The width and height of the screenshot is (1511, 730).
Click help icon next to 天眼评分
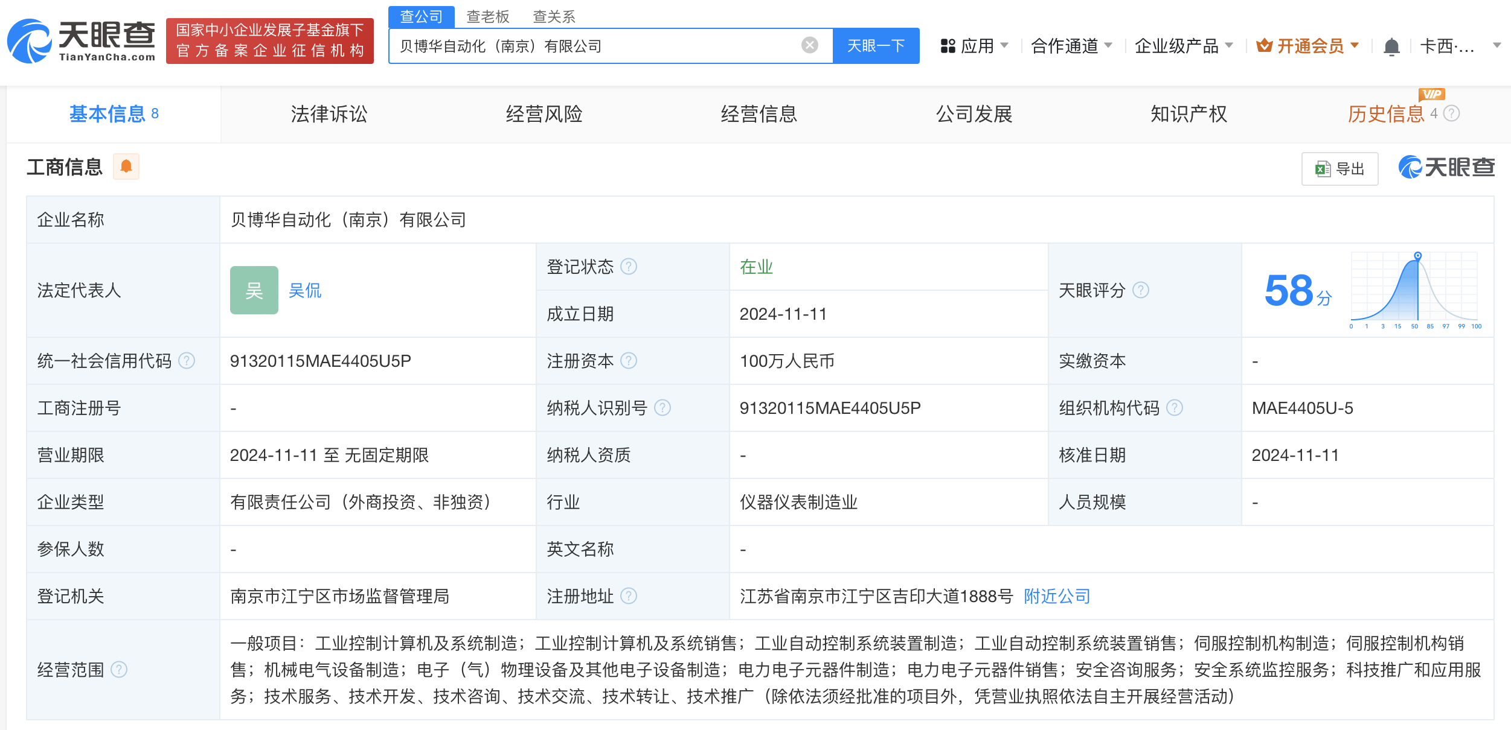click(x=1140, y=290)
